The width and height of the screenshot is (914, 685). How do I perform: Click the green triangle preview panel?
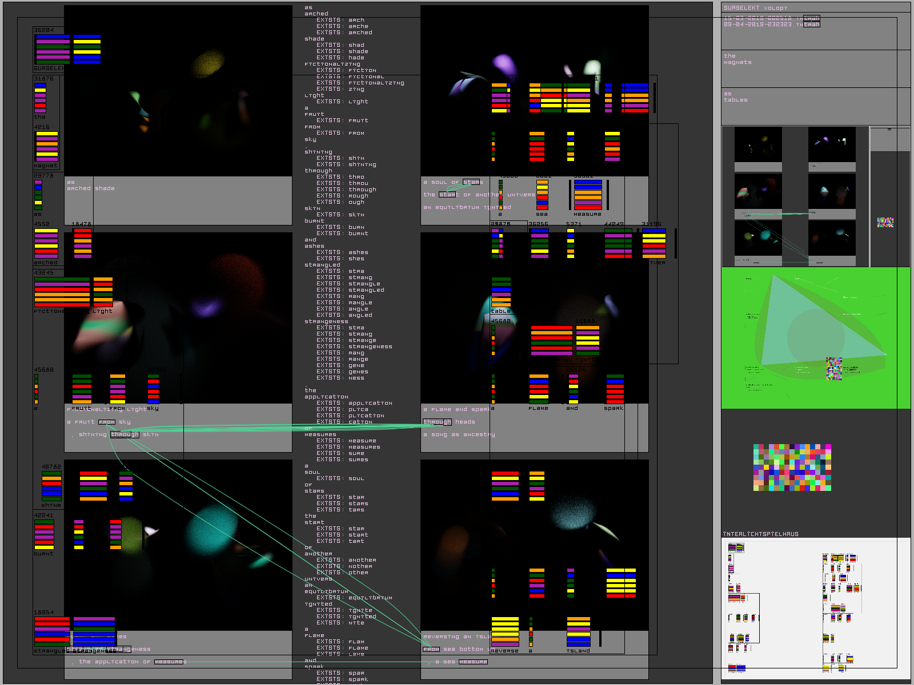(x=815, y=338)
